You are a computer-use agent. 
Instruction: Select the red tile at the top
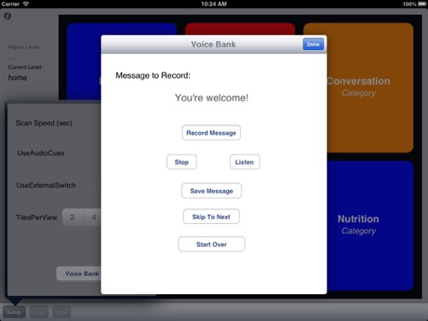pyautogui.click(x=240, y=29)
